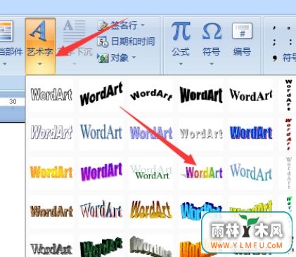The width and height of the screenshot is (296, 257).
Task: Click the 文档部件 quick parts icon
Action: tap(6, 31)
